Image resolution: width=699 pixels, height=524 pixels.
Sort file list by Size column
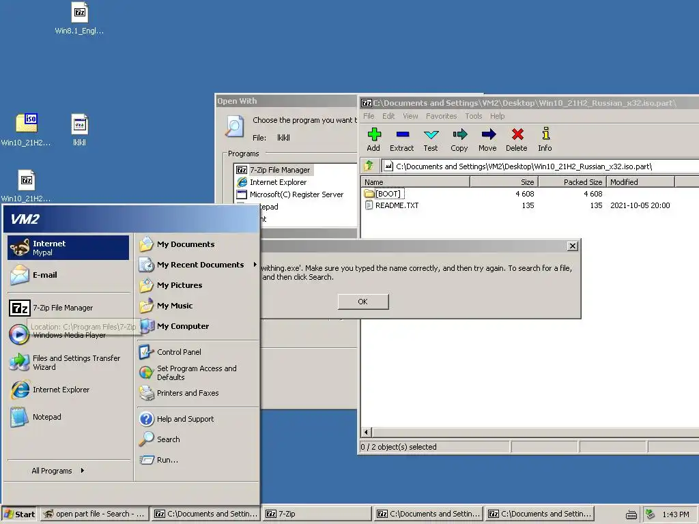[x=504, y=181]
